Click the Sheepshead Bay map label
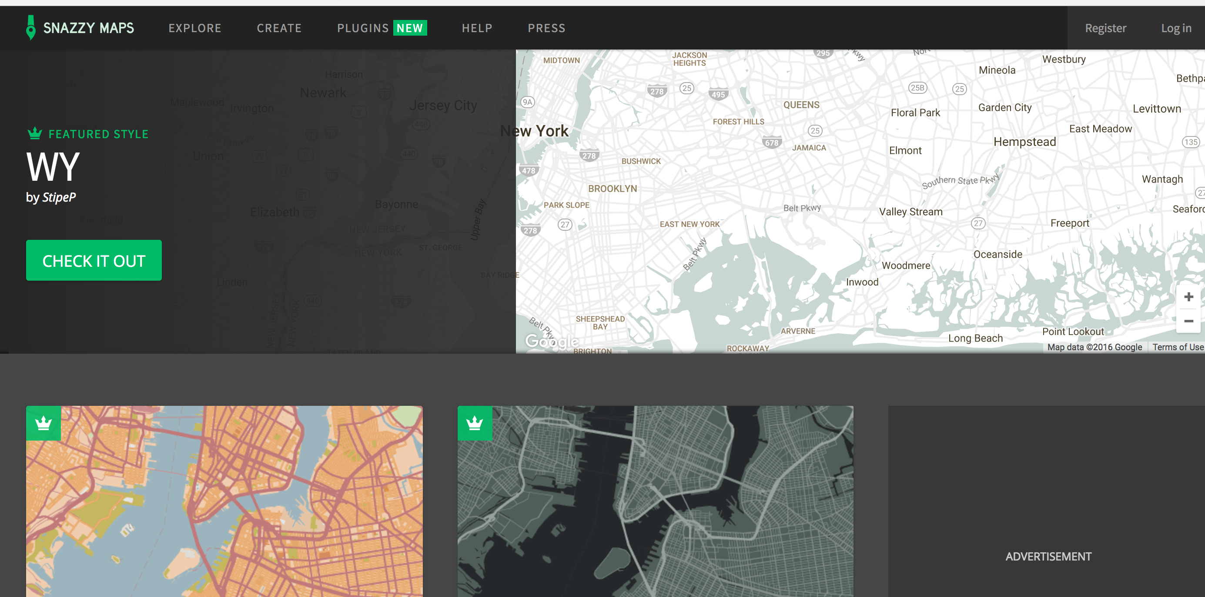1205x597 pixels. (600, 323)
